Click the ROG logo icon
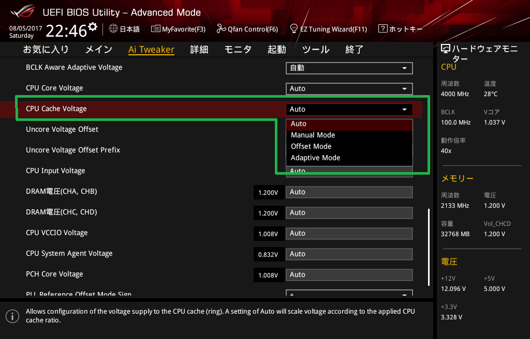This screenshot has height=339, width=530. (23, 11)
